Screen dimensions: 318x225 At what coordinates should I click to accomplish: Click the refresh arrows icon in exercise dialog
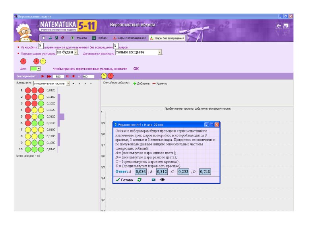pyautogui.click(x=139, y=180)
